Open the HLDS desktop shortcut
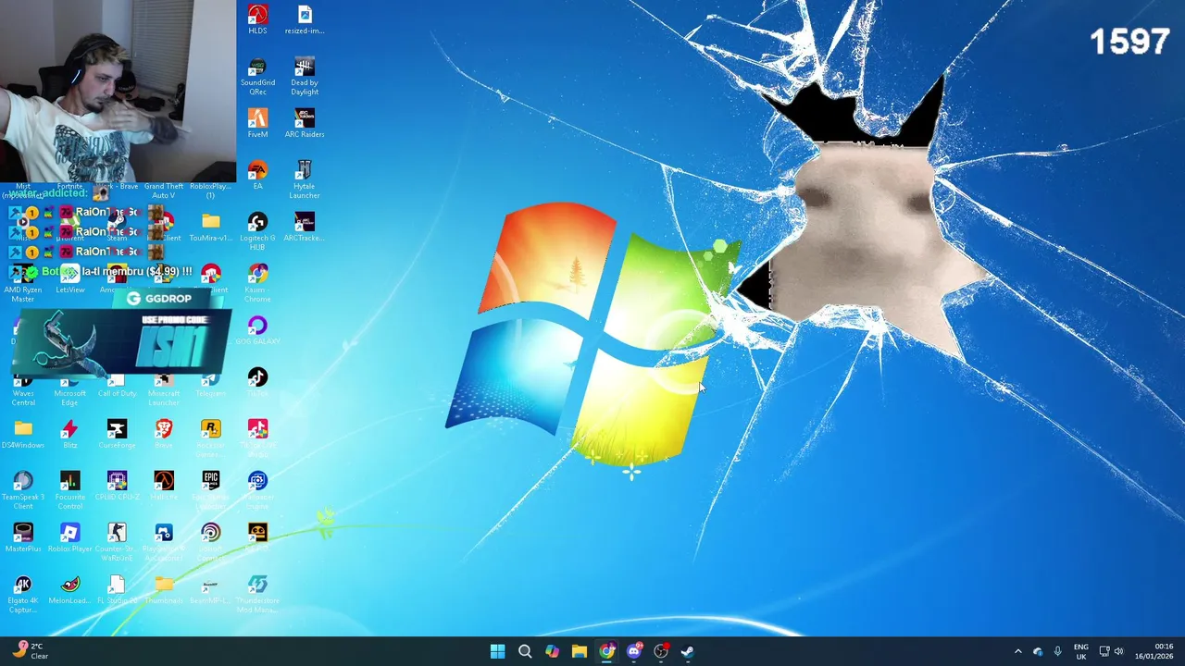The image size is (1185, 666). click(257, 19)
